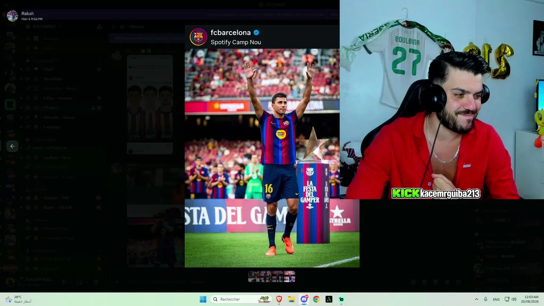Open the black A-logo app in the taskbar
The height and width of the screenshot is (306, 544).
(329, 299)
